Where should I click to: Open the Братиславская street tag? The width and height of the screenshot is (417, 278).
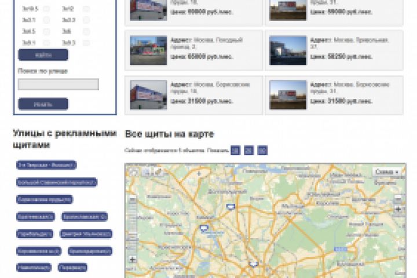(x=85, y=217)
